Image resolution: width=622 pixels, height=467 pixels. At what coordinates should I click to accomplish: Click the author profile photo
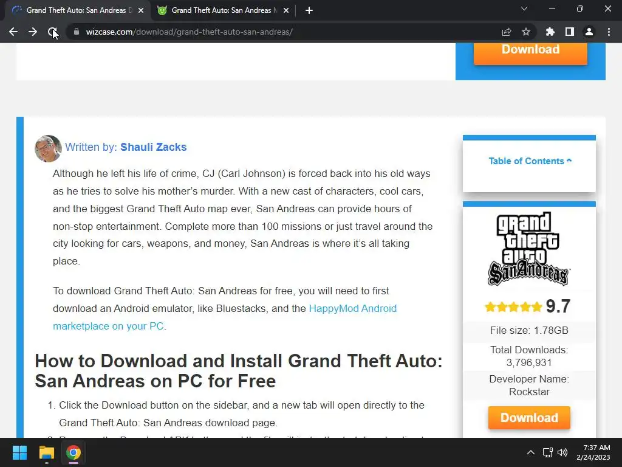coord(48,148)
